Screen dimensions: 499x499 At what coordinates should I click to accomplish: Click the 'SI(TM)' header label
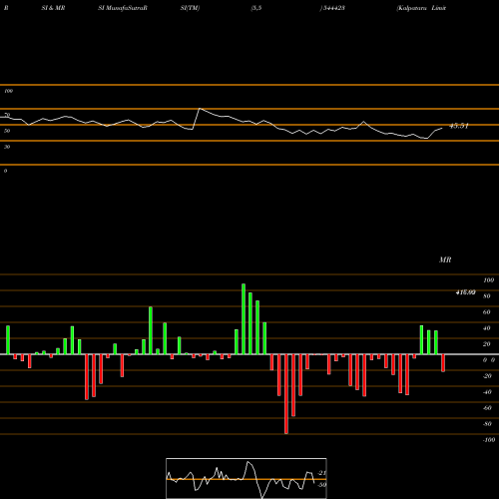coord(190,8)
